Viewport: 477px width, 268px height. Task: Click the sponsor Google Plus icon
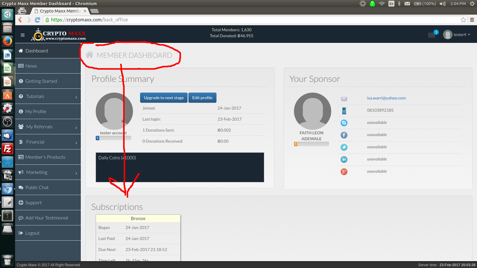click(x=344, y=172)
